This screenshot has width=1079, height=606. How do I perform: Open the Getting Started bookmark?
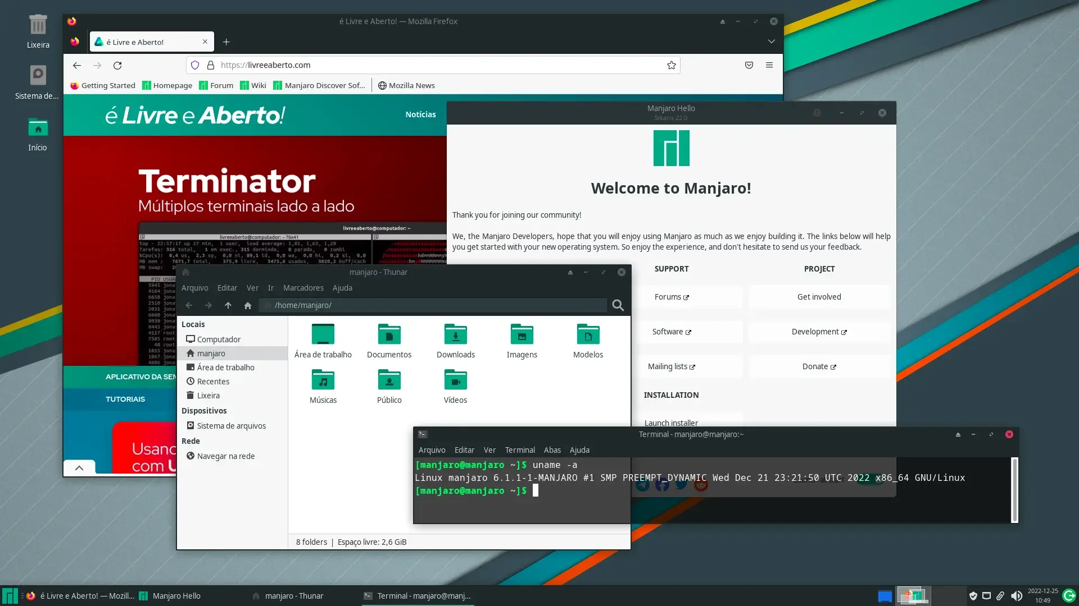[x=103, y=85]
